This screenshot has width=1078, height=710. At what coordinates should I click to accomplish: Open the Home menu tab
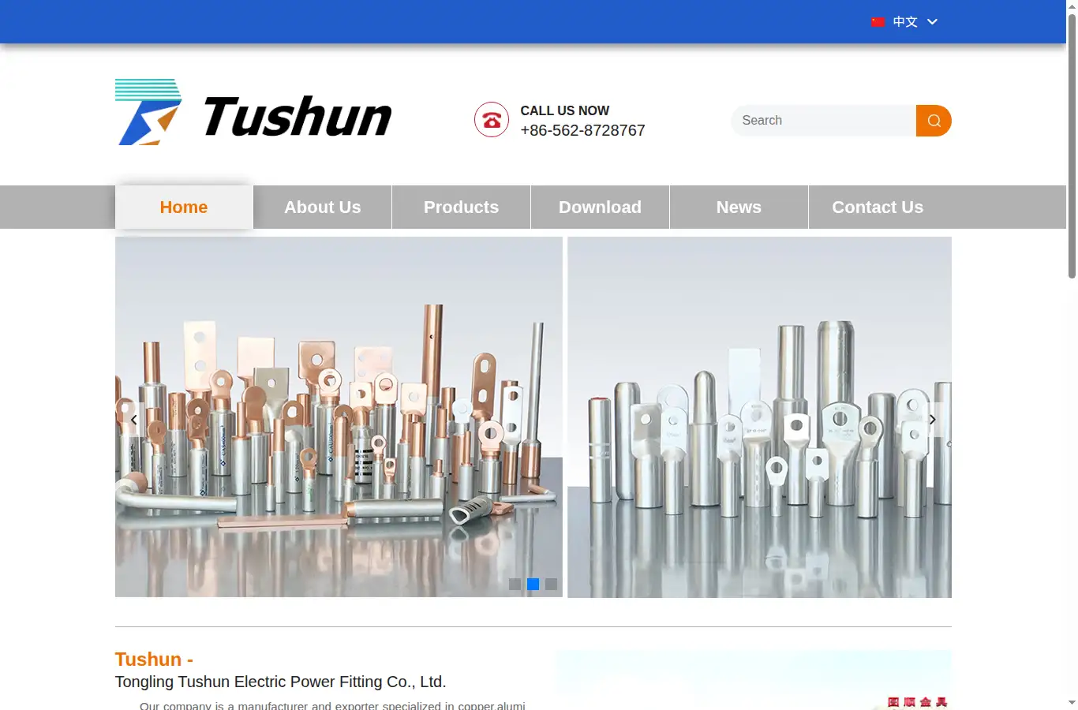184,207
